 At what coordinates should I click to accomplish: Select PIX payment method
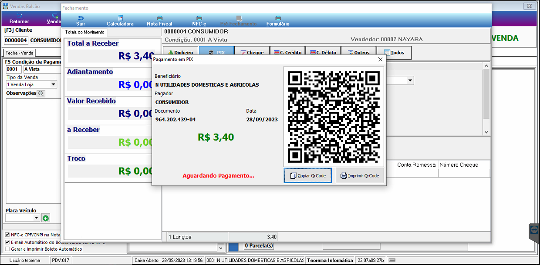216,53
